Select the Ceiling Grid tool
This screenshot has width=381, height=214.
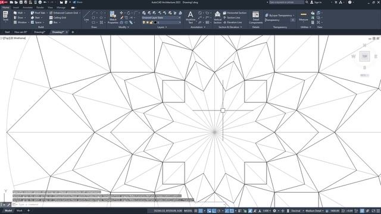(58, 18)
